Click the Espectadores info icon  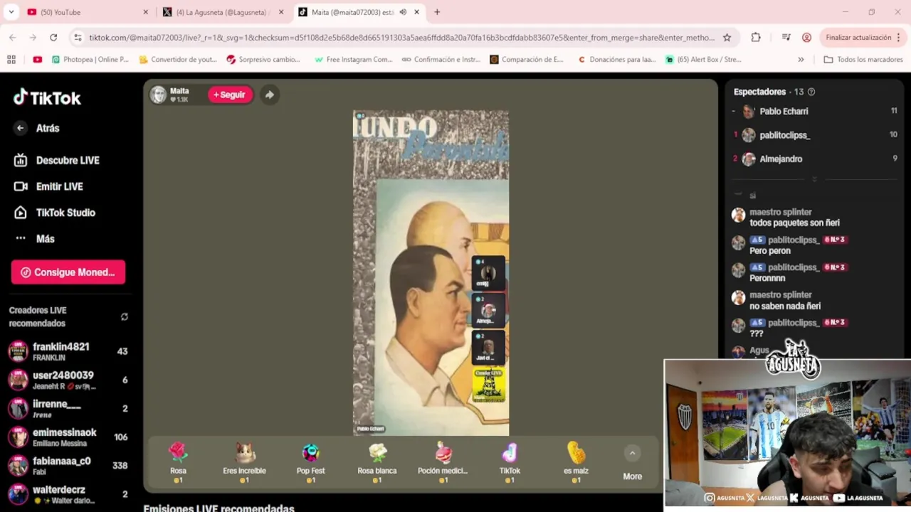tap(811, 92)
